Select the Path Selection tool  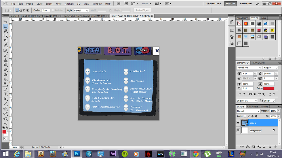point(5,99)
